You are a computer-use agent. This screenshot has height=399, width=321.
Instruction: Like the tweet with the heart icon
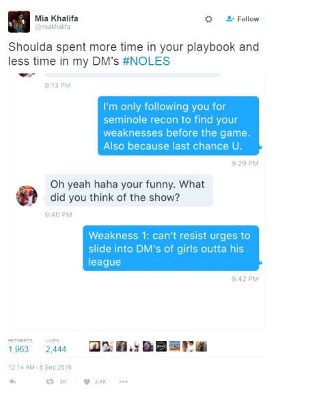tap(87, 381)
